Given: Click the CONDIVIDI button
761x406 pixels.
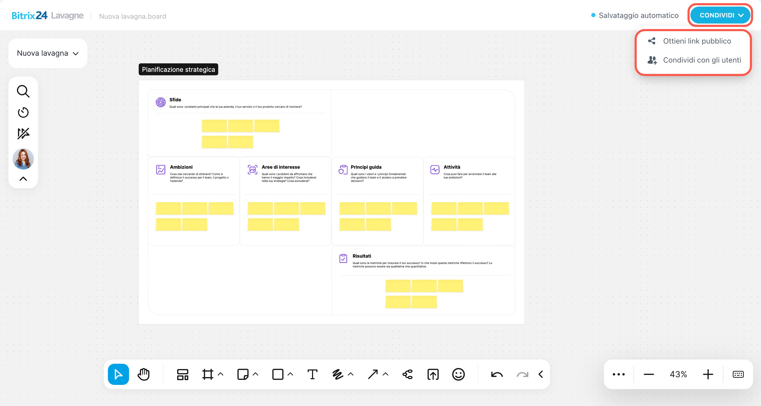Looking at the screenshot, I should tap(721, 15).
